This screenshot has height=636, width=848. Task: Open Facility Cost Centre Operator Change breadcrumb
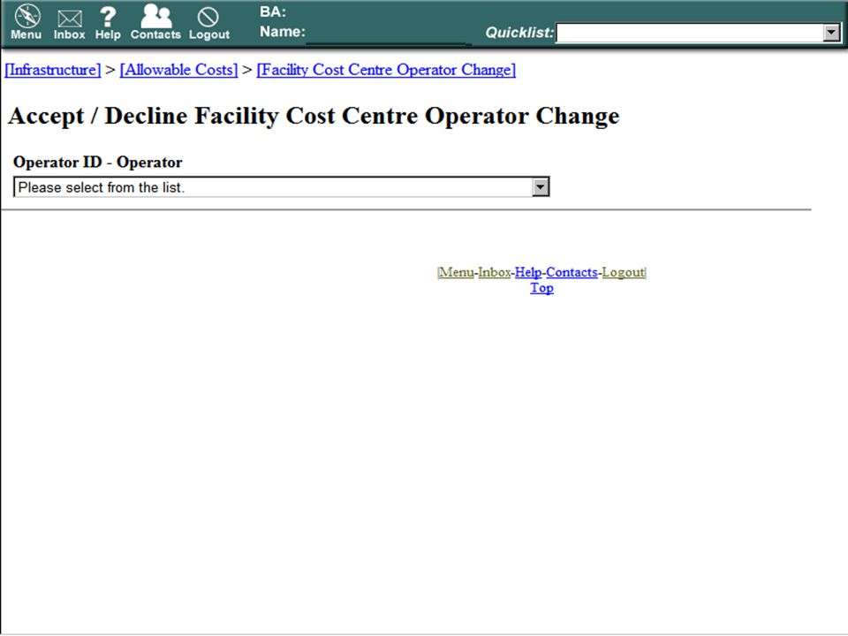click(x=386, y=70)
